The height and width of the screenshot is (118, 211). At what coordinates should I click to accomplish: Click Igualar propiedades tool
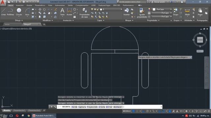point(142,13)
